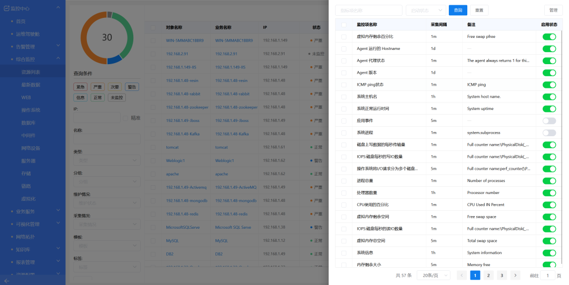Collapse the 监控中心 section chevron
Viewport: 569px width, 285px height.
58,9
